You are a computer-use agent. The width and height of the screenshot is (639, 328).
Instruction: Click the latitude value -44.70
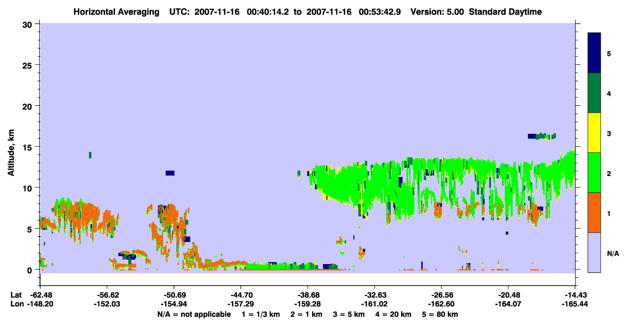pyautogui.click(x=240, y=295)
